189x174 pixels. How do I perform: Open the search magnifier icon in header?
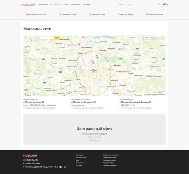[x=159, y=5]
